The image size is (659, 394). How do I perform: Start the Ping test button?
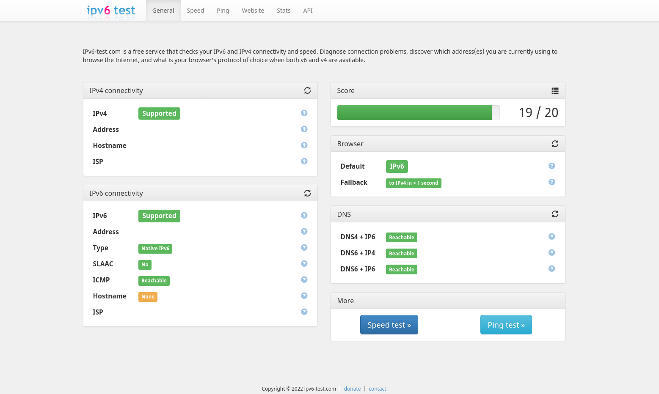tap(506, 325)
